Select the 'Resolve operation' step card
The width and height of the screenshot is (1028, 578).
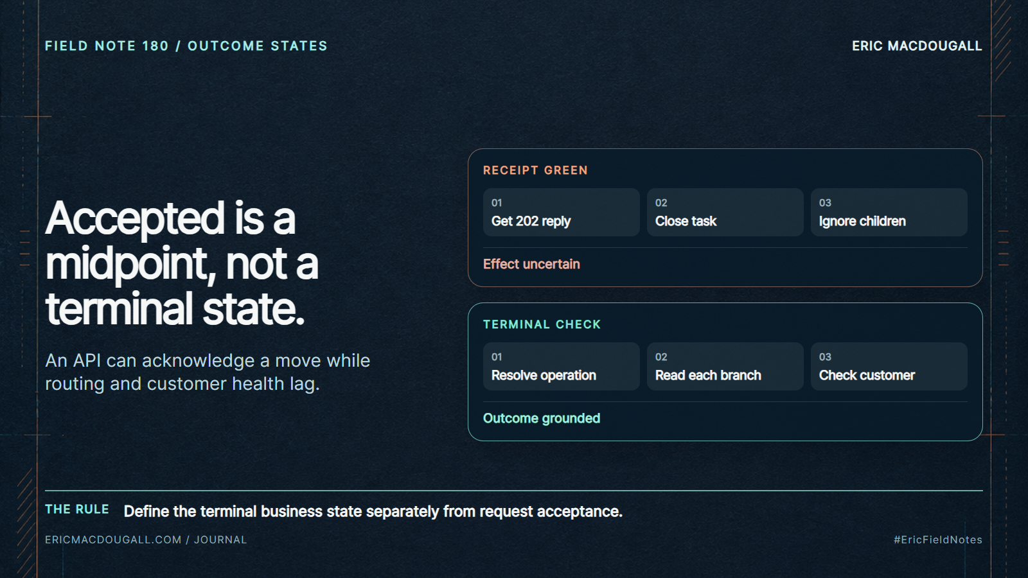tap(561, 366)
